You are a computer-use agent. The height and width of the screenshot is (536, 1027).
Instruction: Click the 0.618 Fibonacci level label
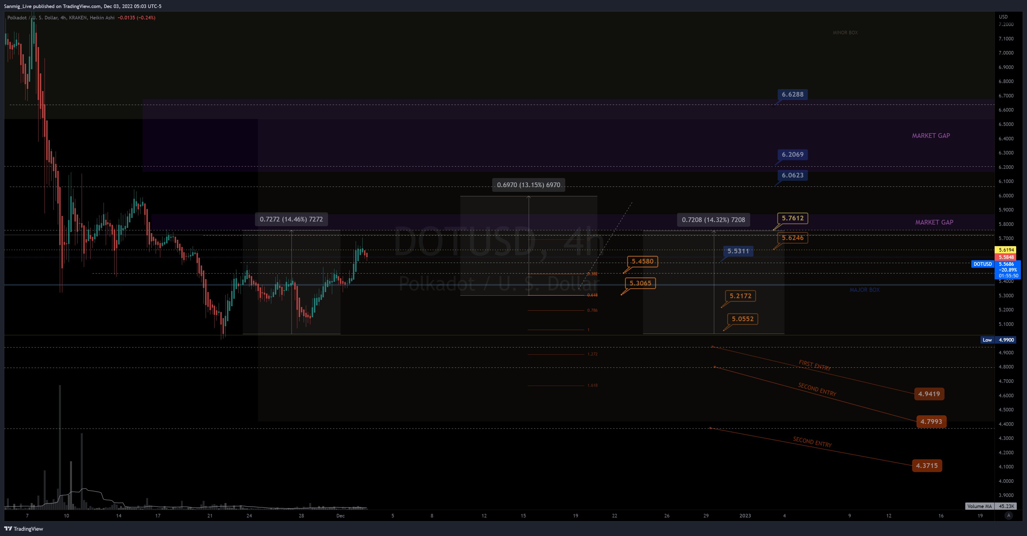592,295
